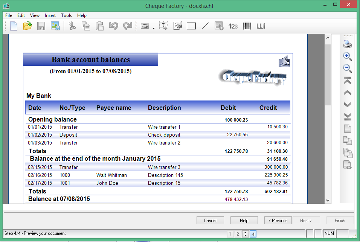360x242 pixels.
Task: Click the 123 numbering icon
Action: point(233,26)
